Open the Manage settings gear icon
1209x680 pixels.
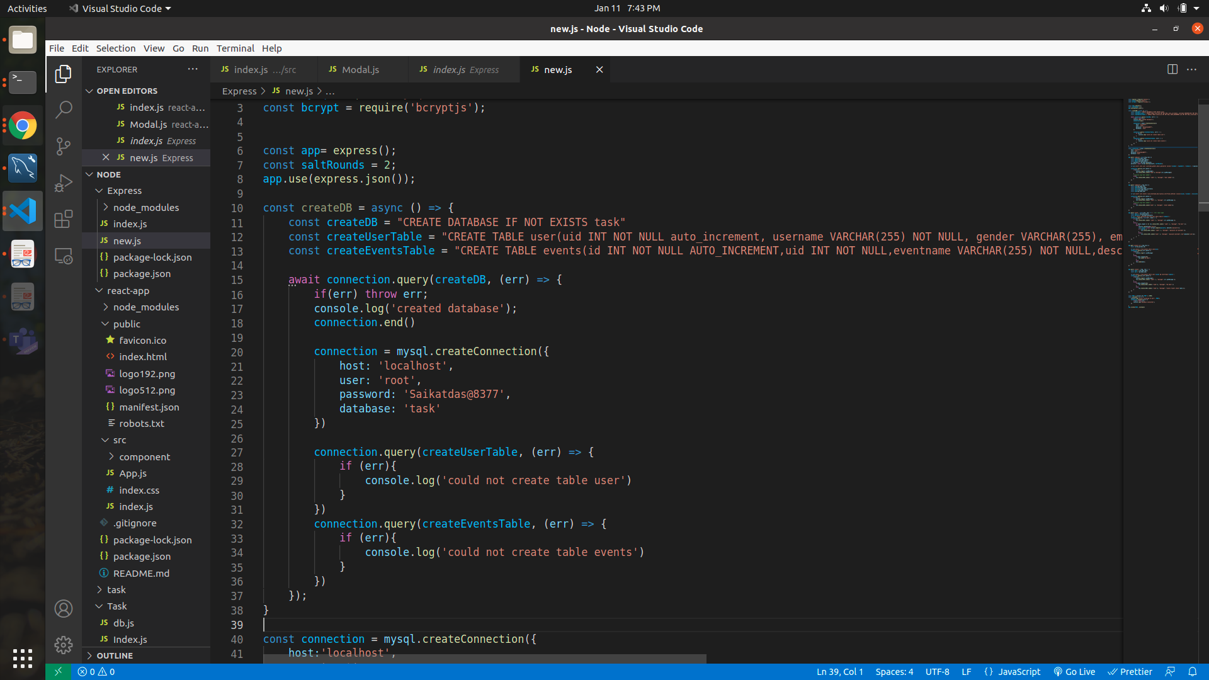click(x=64, y=645)
